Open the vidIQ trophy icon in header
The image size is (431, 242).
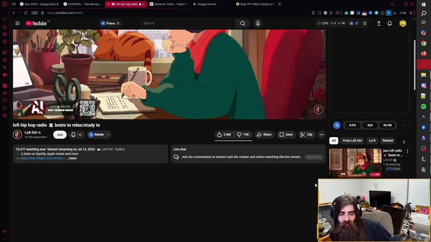click(365, 23)
